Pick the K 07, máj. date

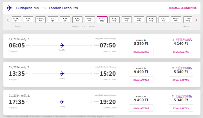coord(164,20)
